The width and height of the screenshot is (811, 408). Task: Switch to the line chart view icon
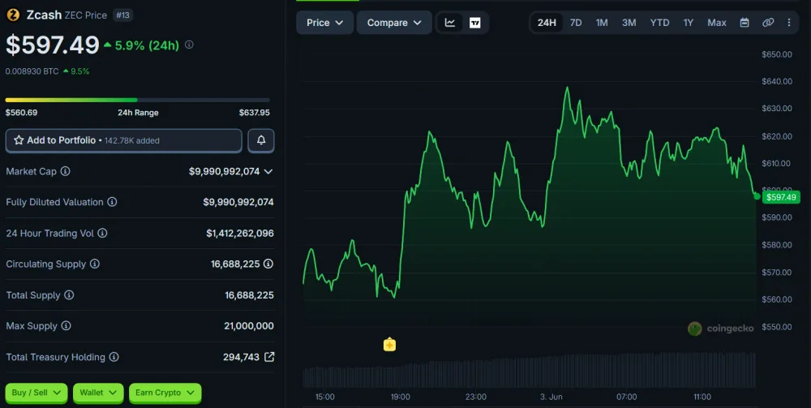(450, 23)
